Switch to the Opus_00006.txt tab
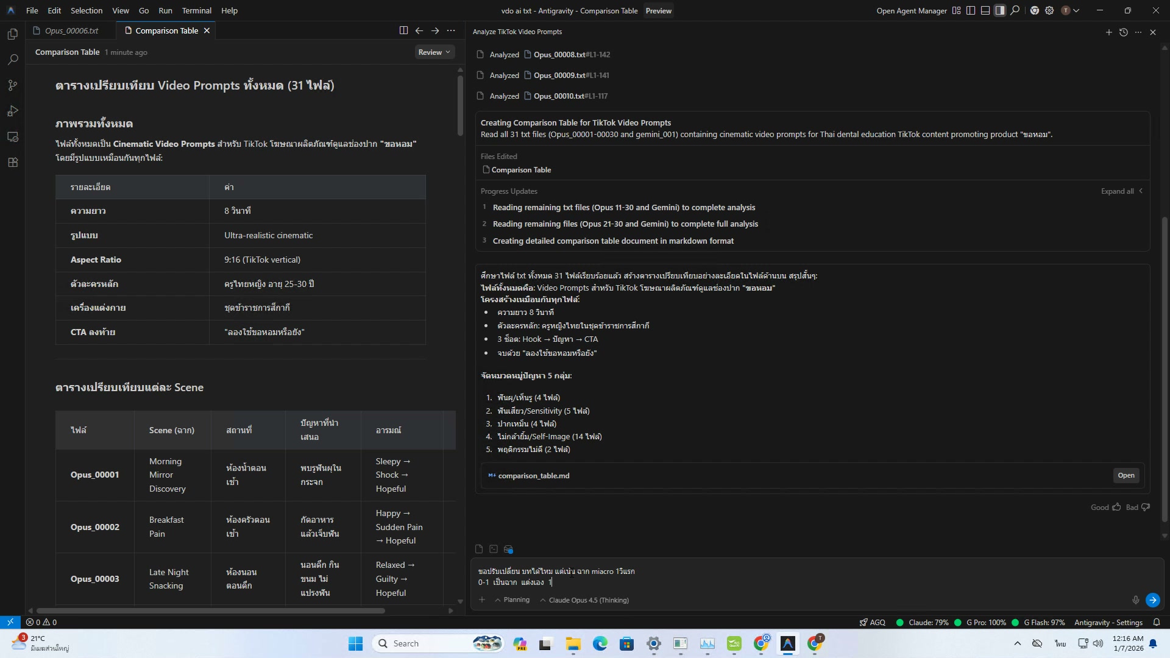This screenshot has width=1170, height=658. tap(71, 30)
